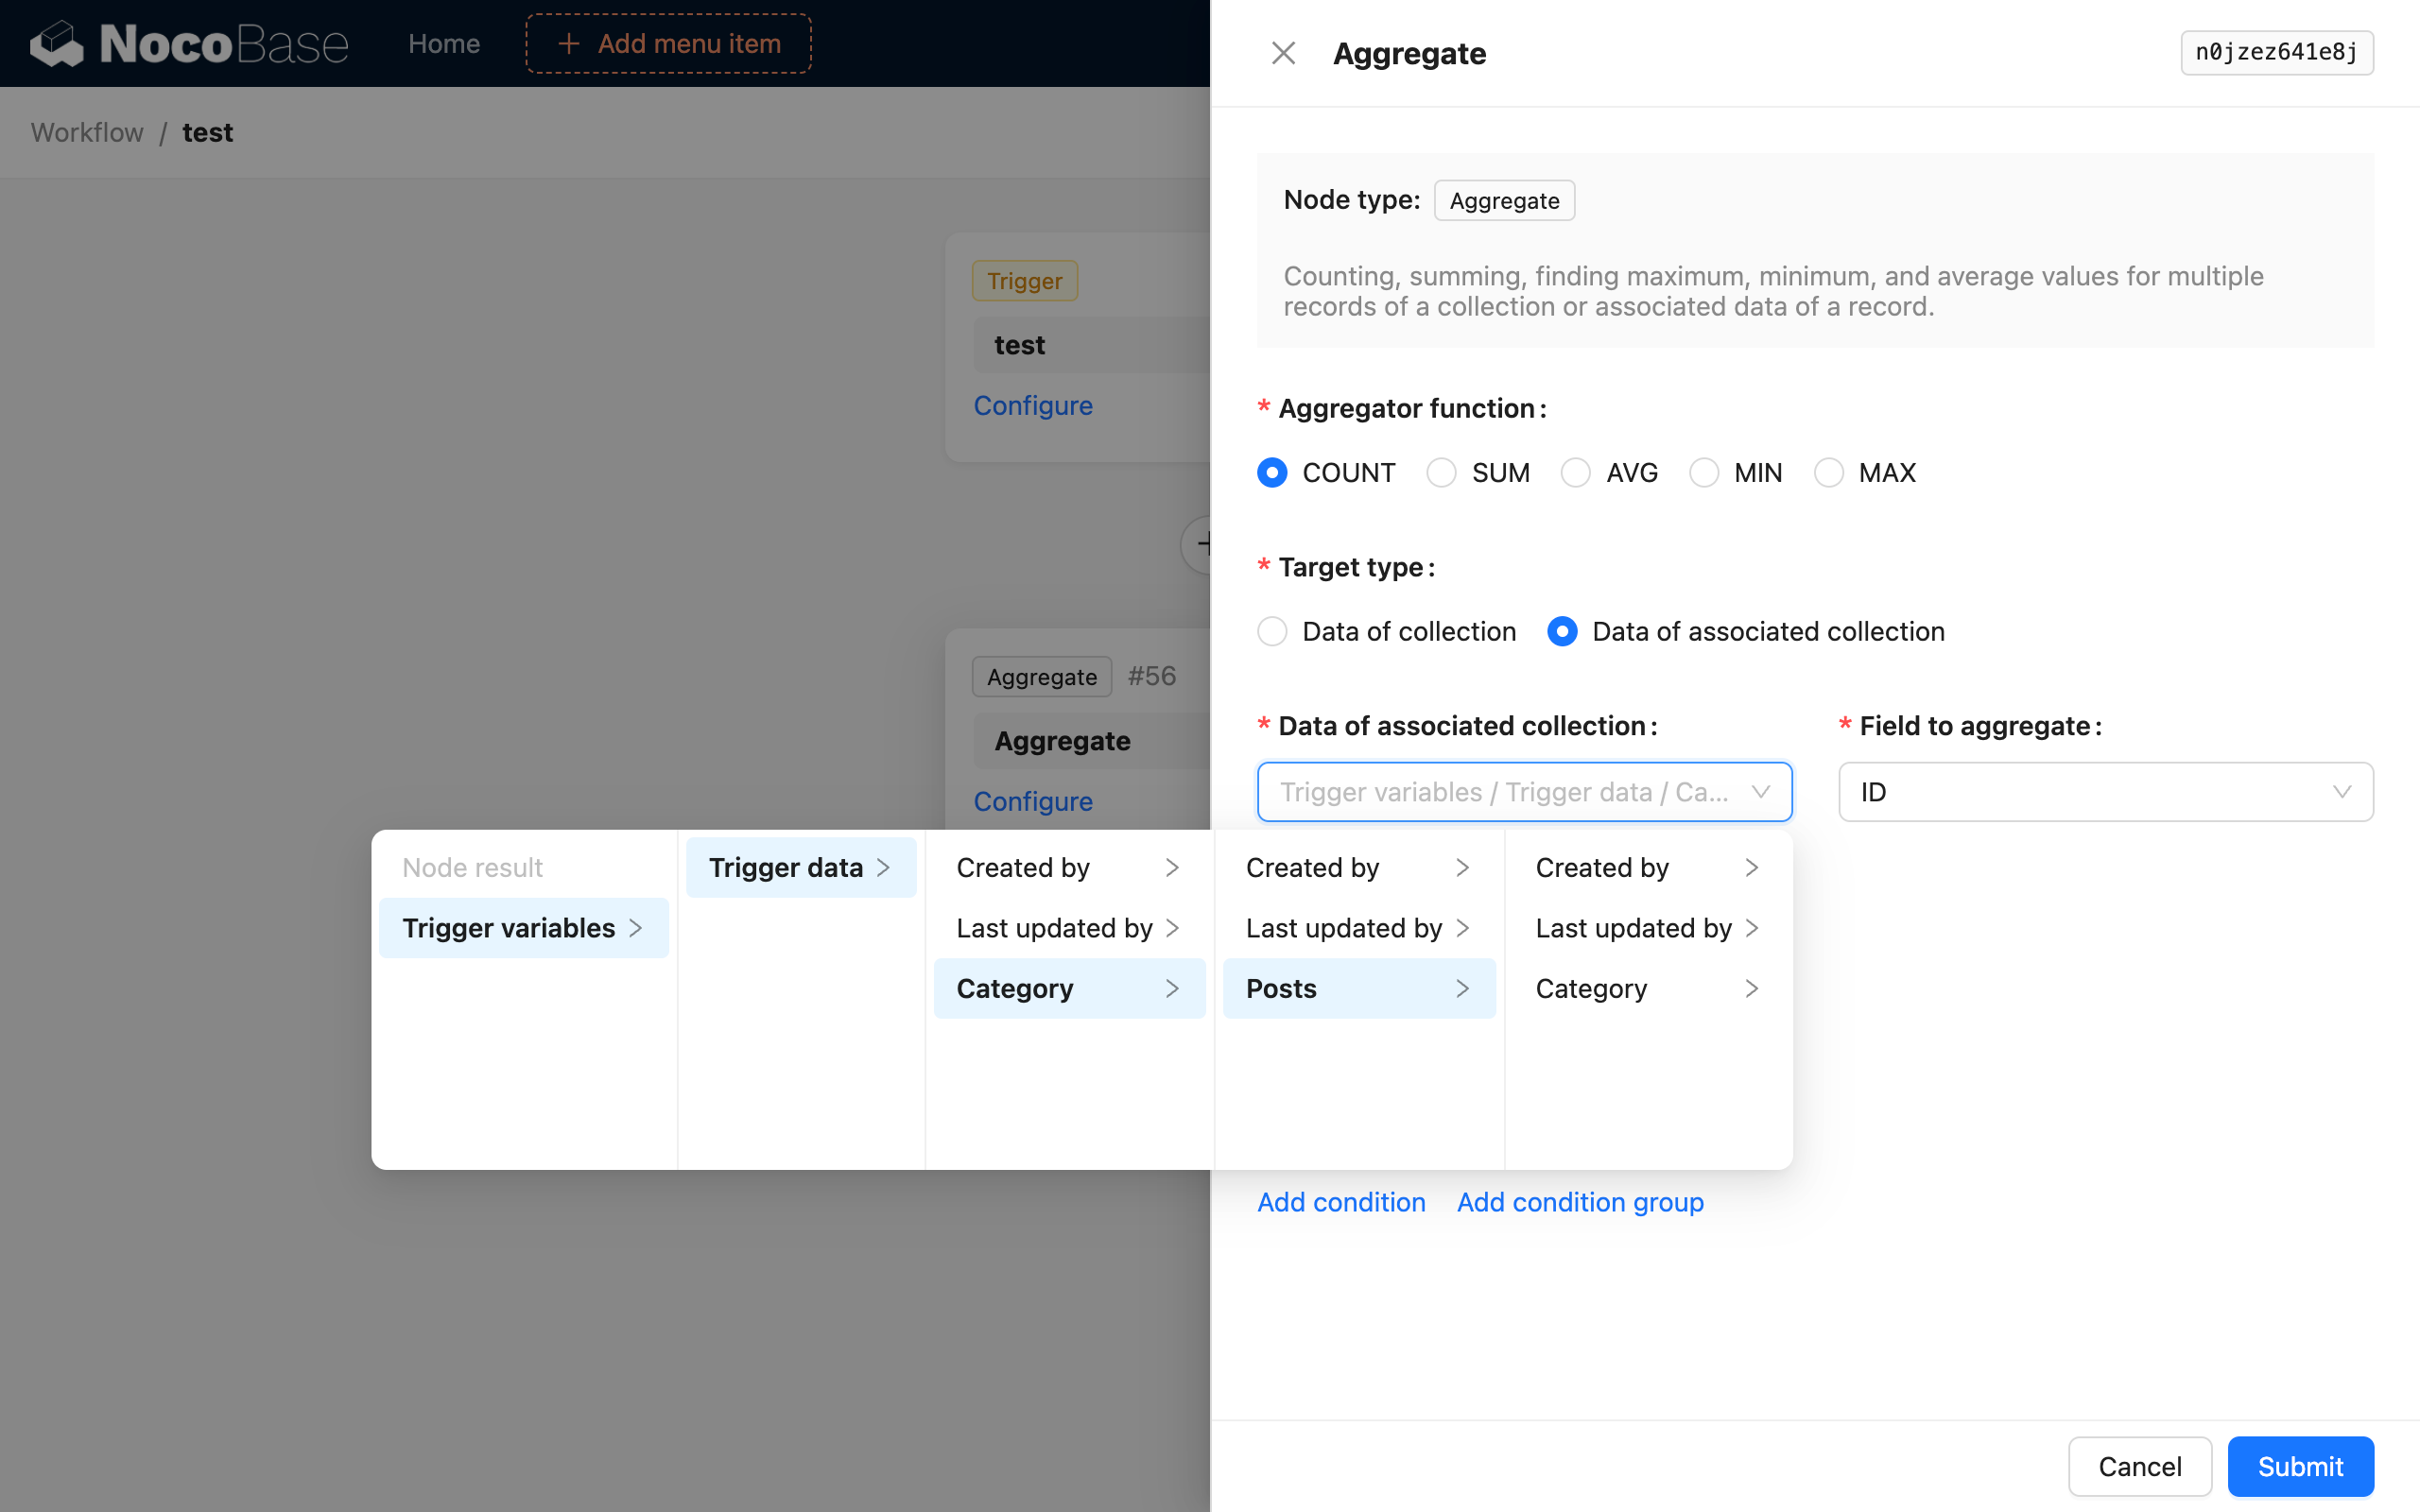Click Configure under the Aggregate node
The width and height of the screenshot is (2420, 1512).
1033,801
